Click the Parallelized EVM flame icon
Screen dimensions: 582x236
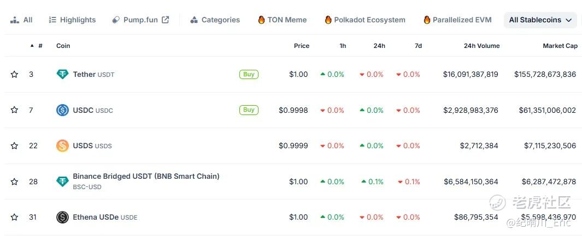pos(427,20)
